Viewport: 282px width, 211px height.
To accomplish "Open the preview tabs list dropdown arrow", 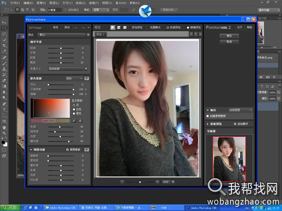I will [x=200, y=34].
